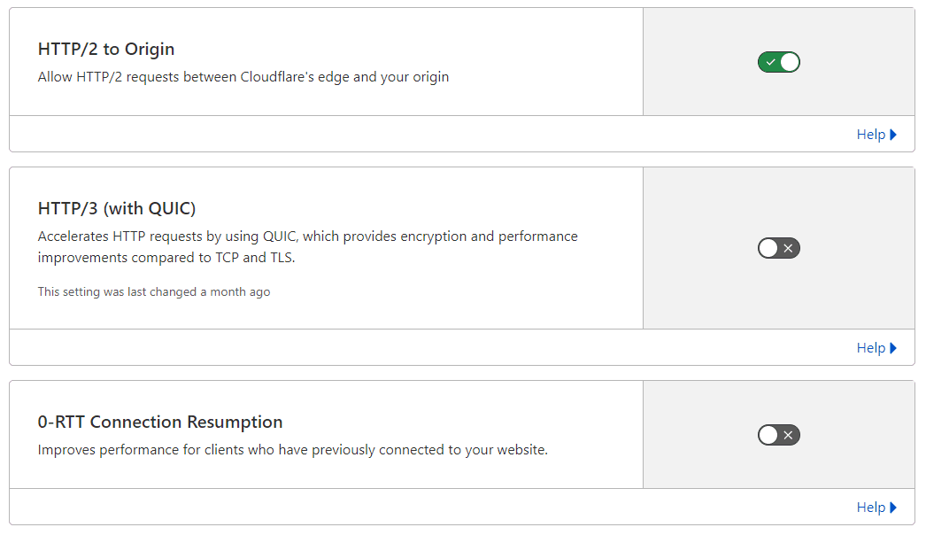Open Help for 0-RTT Connection Resumption
This screenshot has height=535, width=926.
[x=870, y=507]
